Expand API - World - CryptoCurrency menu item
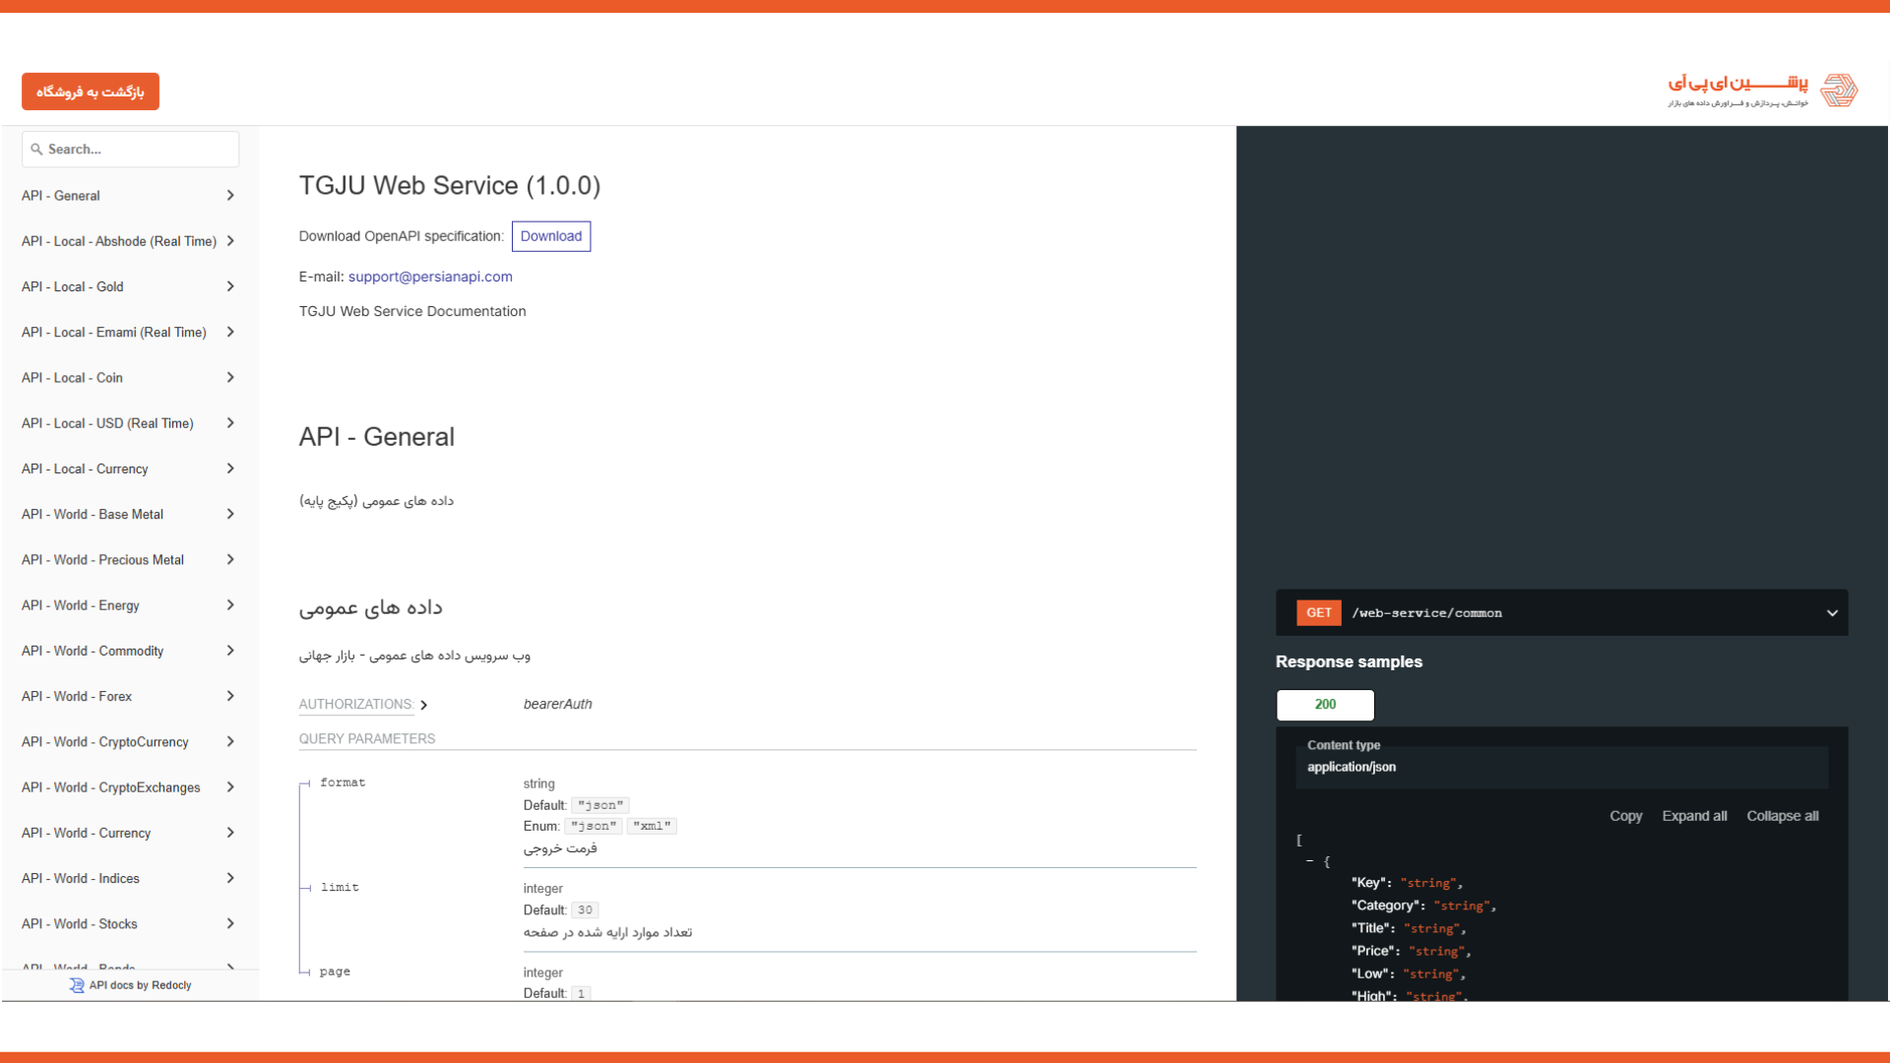The width and height of the screenshot is (1890, 1063). [105, 742]
